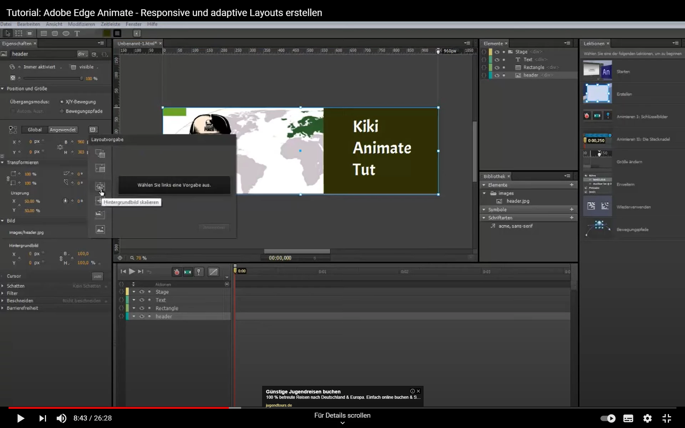Viewport: 685px width, 428px height.
Task: Open the Layoutvorgabe presets button
Action: (93, 130)
